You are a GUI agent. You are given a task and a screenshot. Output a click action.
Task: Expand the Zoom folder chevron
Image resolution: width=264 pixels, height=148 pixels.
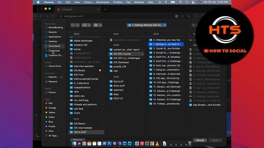(x=103, y=113)
